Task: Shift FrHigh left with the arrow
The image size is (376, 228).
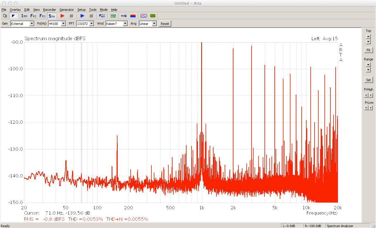Action: (x=366, y=95)
